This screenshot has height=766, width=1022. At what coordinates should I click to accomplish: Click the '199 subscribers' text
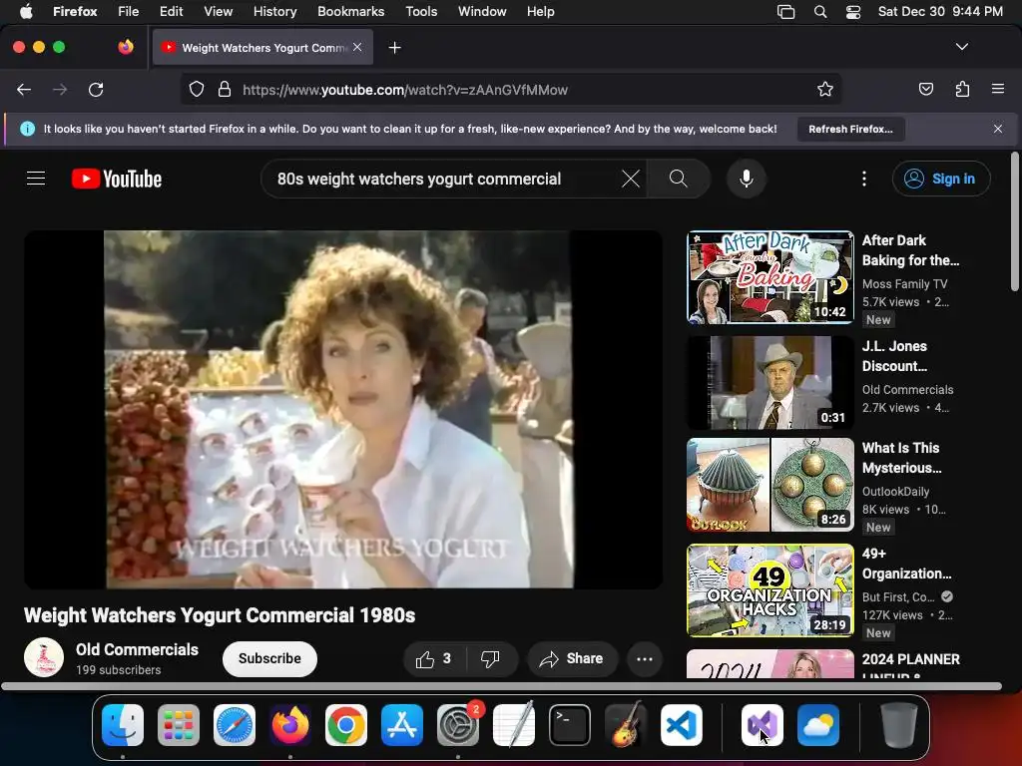(118, 669)
